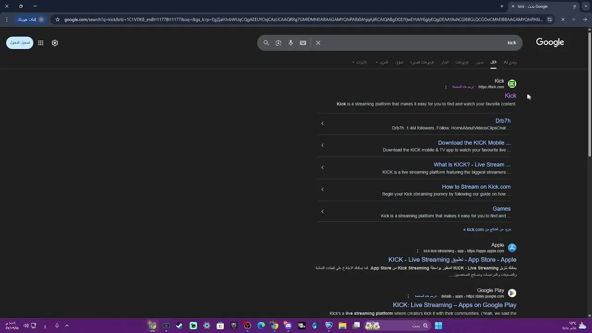Switch to the صور (Images) tab
This screenshot has height=333, width=592.
coord(480,62)
